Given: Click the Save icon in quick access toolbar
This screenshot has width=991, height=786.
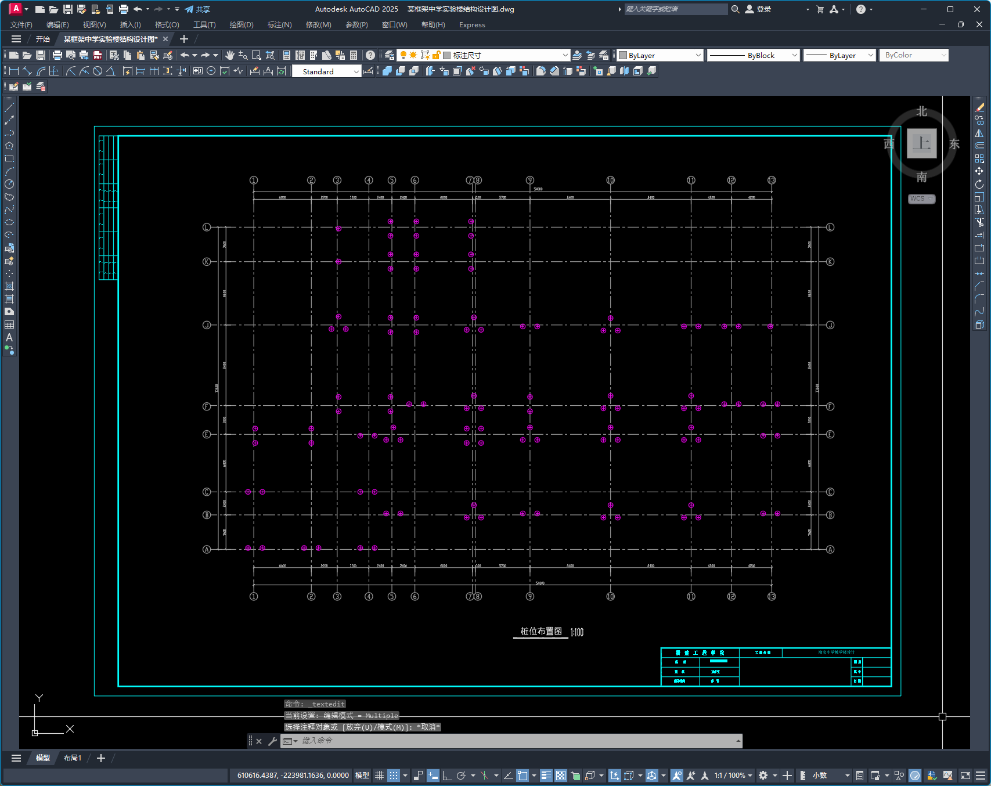Looking at the screenshot, I should [x=68, y=9].
